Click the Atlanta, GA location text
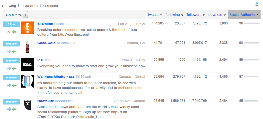Image resolution: width=263 pixels, height=119 pixels. [x=136, y=43]
